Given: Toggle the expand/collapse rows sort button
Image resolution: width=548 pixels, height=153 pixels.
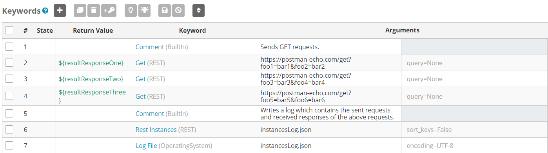Looking at the screenshot, I should pyautogui.click(x=198, y=11).
